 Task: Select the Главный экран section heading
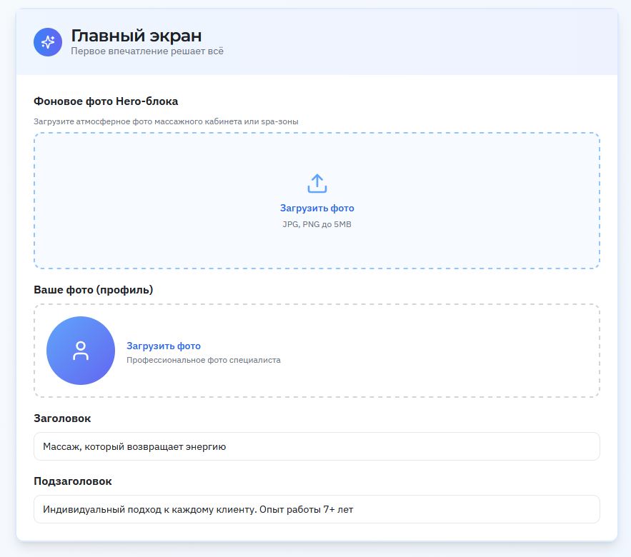pos(136,35)
